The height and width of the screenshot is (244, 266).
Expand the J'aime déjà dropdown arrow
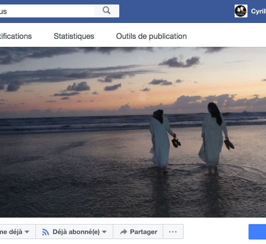(x=27, y=232)
